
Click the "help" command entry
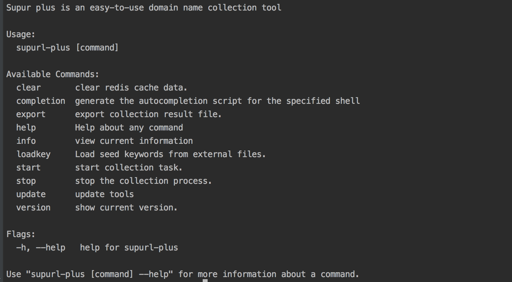click(x=26, y=128)
